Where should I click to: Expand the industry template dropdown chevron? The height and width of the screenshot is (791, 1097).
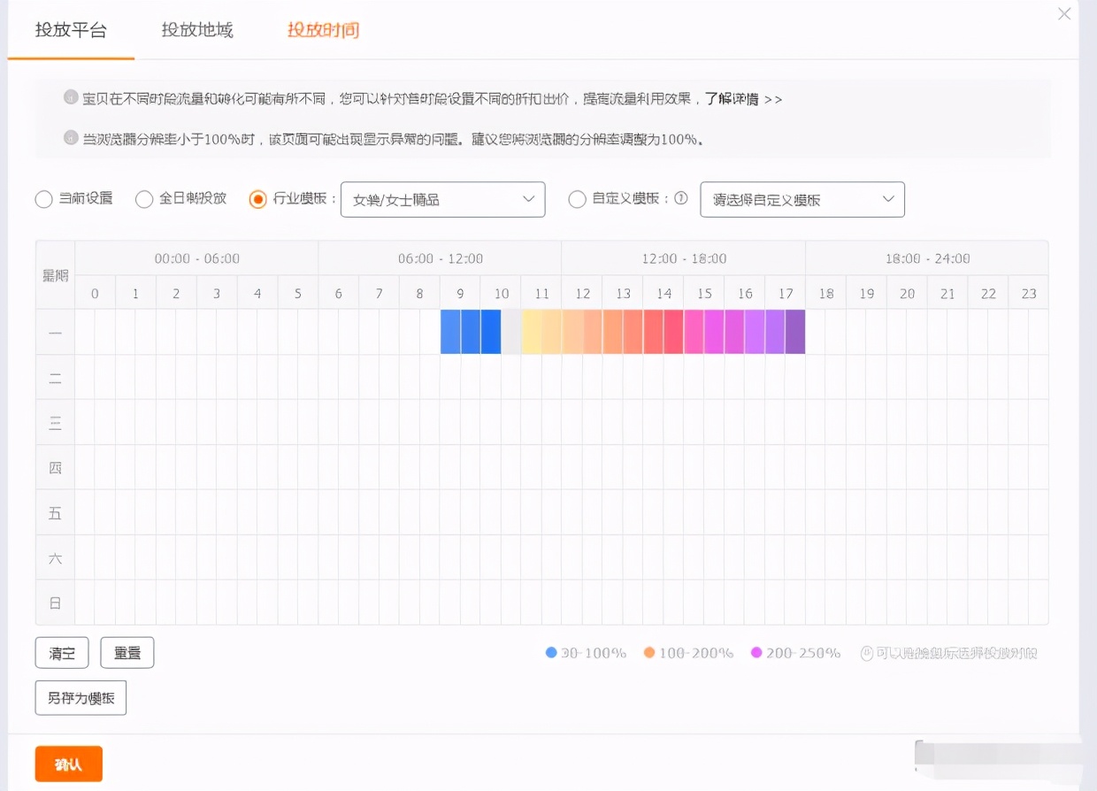click(x=529, y=199)
